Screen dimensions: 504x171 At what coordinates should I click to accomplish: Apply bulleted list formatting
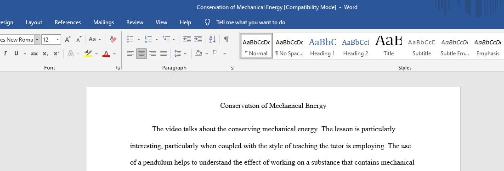130,39
